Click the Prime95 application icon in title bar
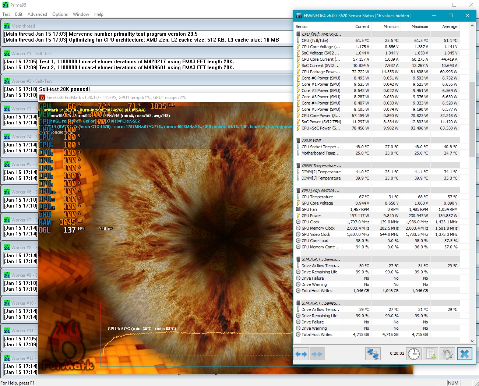 tap(6, 5)
